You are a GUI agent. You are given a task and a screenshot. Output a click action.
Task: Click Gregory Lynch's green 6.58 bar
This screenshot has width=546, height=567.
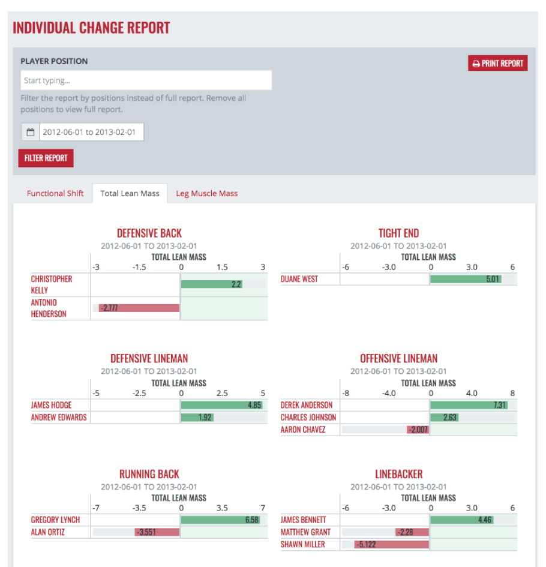pos(220,520)
